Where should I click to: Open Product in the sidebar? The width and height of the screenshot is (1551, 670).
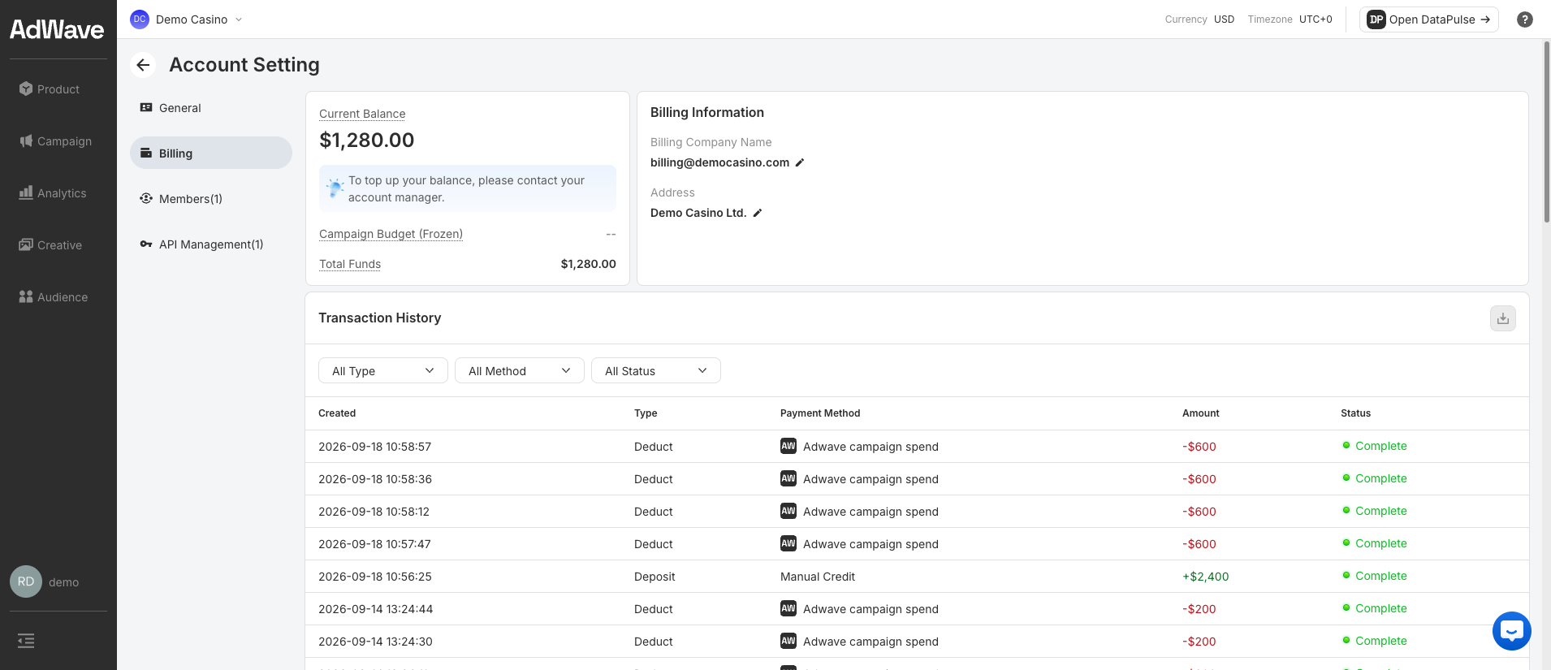(x=50, y=89)
